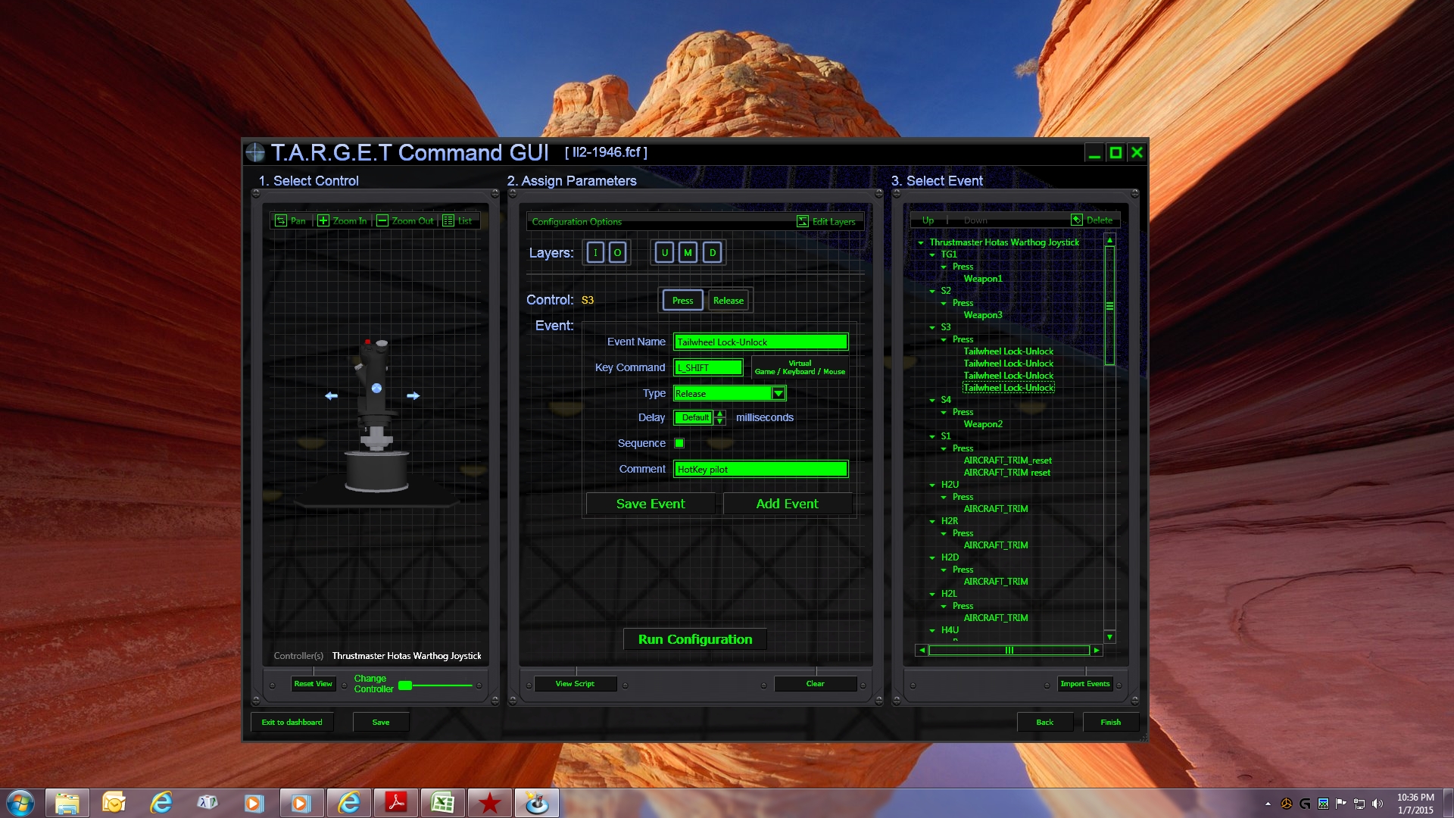Image resolution: width=1454 pixels, height=818 pixels.
Task: Switch to the Release tab
Action: click(728, 300)
